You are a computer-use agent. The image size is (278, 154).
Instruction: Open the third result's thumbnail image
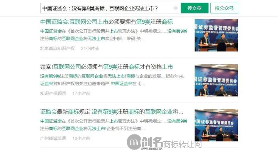(216, 125)
